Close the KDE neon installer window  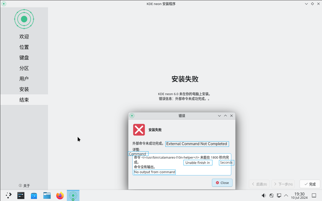pos(318,4)
